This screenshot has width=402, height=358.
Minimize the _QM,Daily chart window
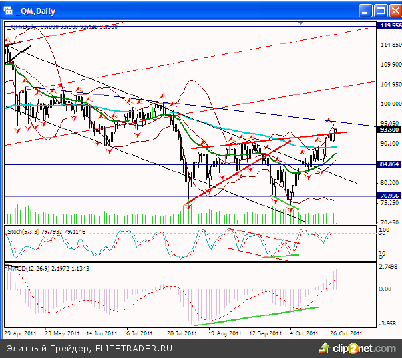[365, 10]
